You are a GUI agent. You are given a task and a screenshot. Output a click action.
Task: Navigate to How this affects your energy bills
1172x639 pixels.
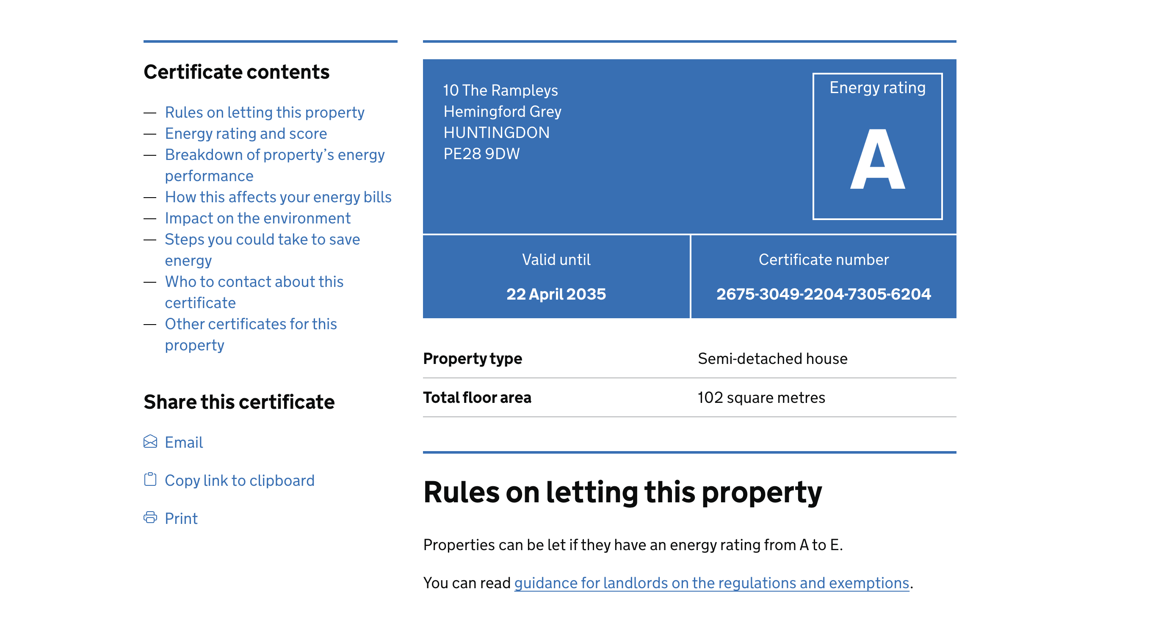pyautogui.click(x=278, y=197)
